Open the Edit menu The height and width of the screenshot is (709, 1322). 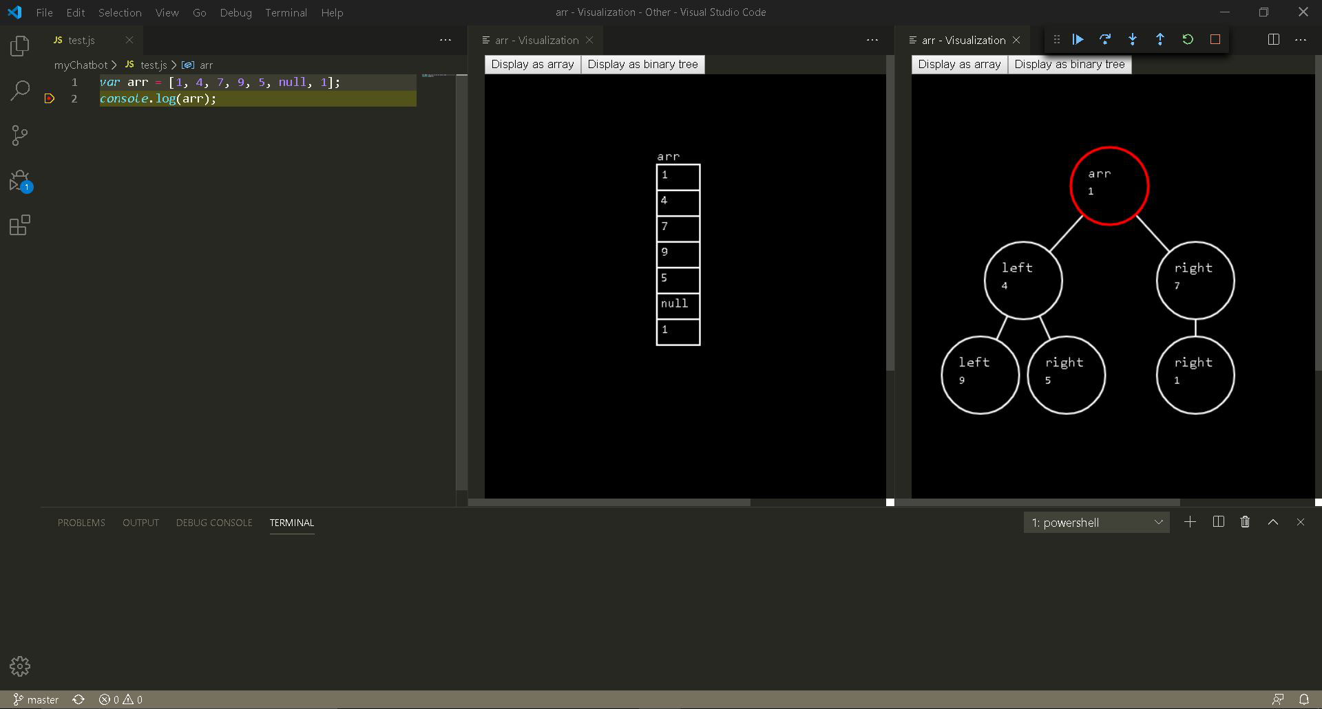[x=76, y=12]
